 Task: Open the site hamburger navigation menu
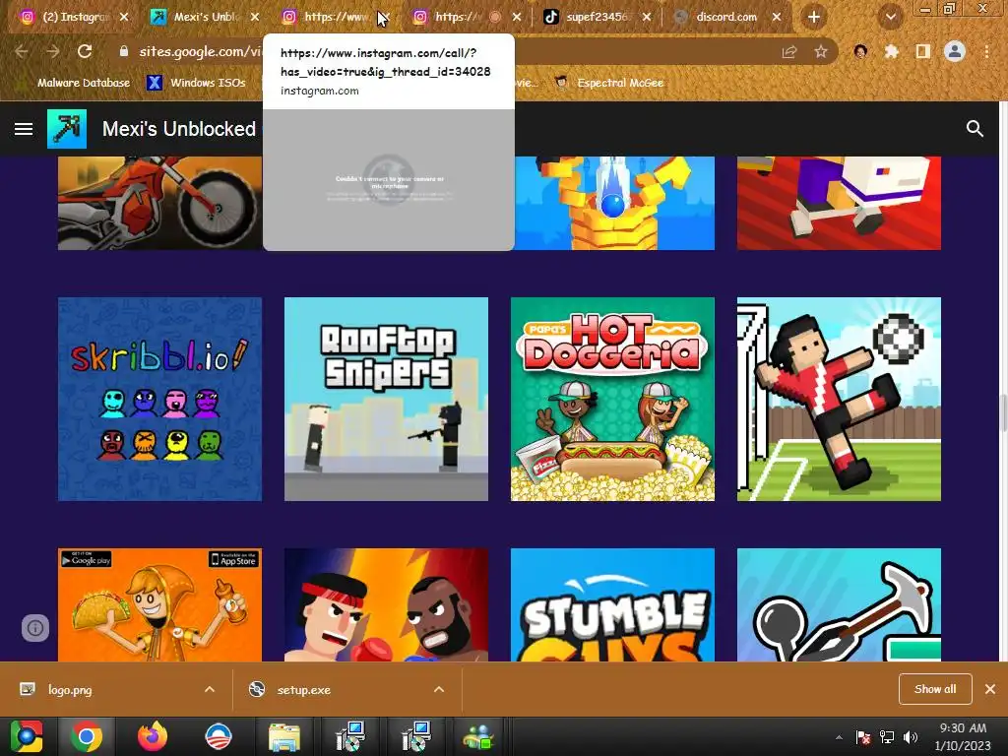click(24, 129)
